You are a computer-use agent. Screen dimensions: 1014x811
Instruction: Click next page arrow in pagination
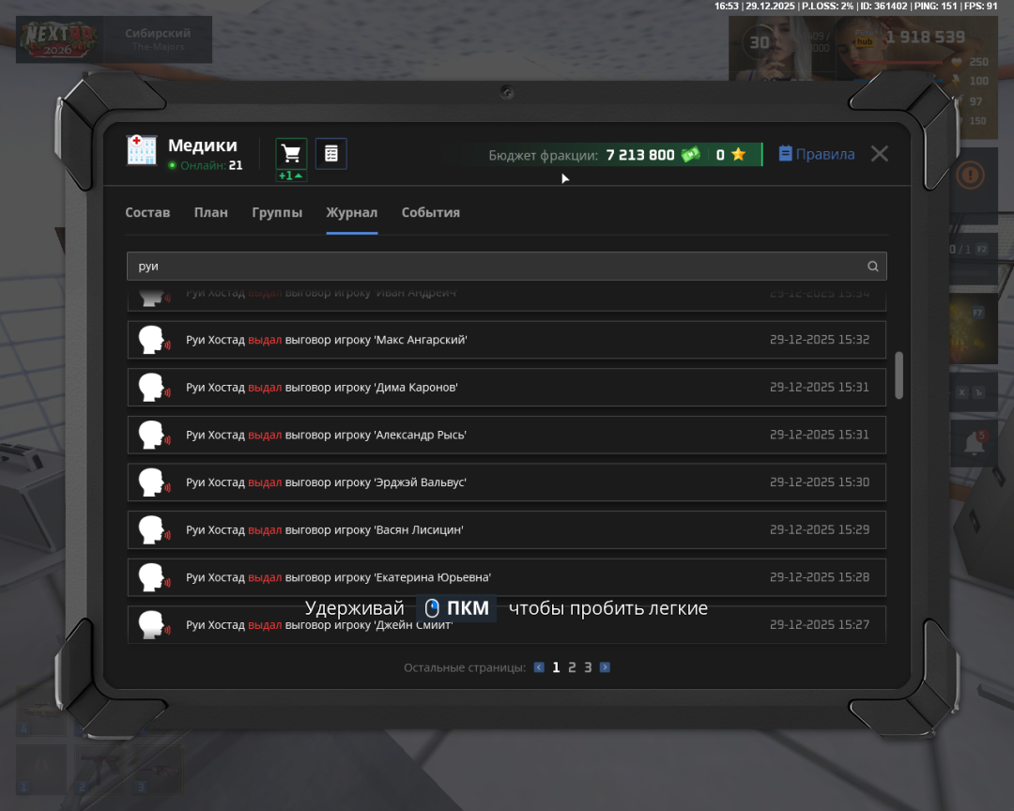pyautogui.click(x=605, y=667)
